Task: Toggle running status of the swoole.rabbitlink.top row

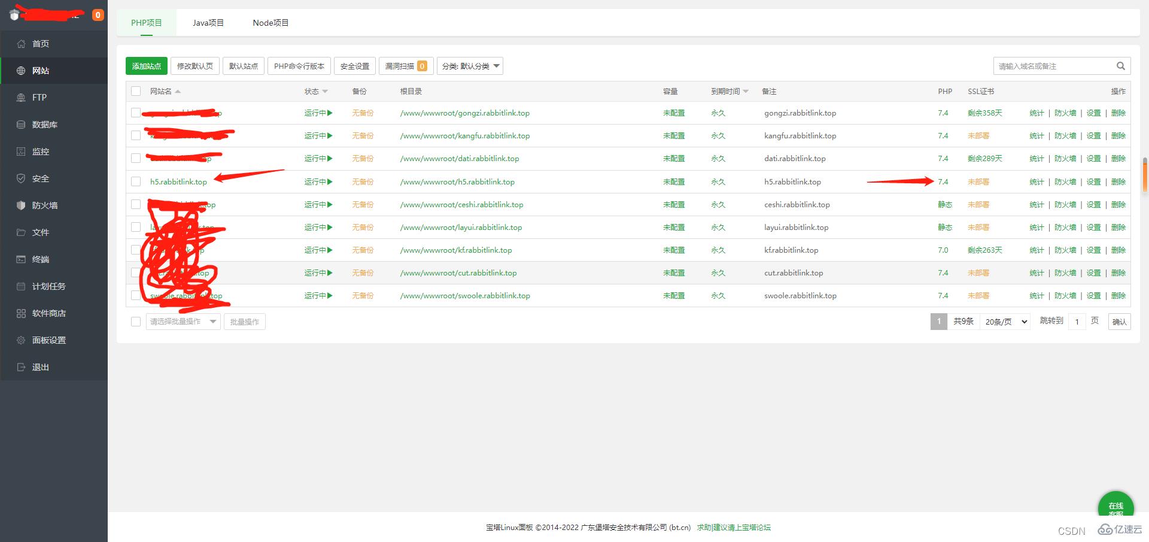Action: [x=318, y=295]
